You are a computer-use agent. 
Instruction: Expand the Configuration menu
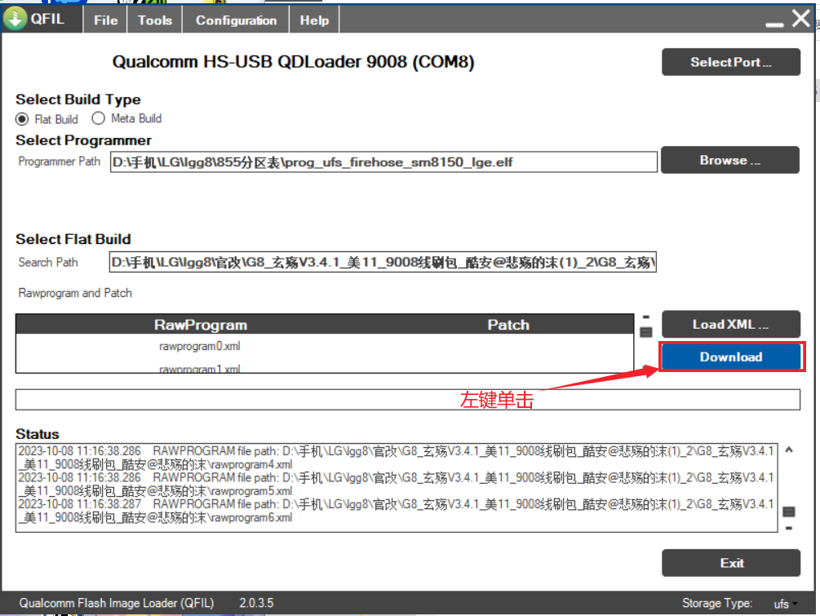pos(236,20)
